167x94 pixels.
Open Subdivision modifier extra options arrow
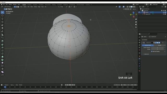point(161,43)
